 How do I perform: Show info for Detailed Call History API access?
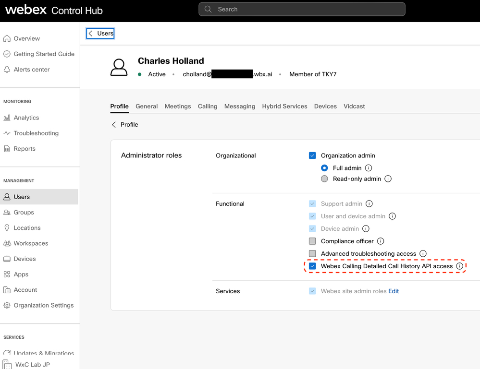click(x=459, y=266)
